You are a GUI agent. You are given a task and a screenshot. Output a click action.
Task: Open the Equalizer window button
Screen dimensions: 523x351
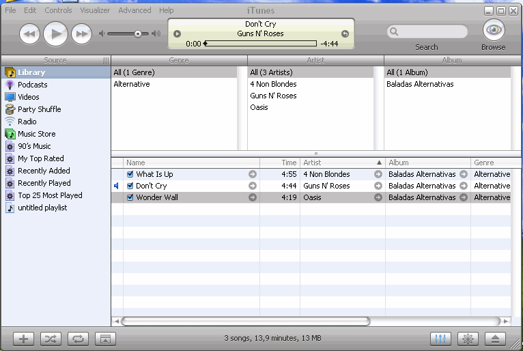coord(440,339)
